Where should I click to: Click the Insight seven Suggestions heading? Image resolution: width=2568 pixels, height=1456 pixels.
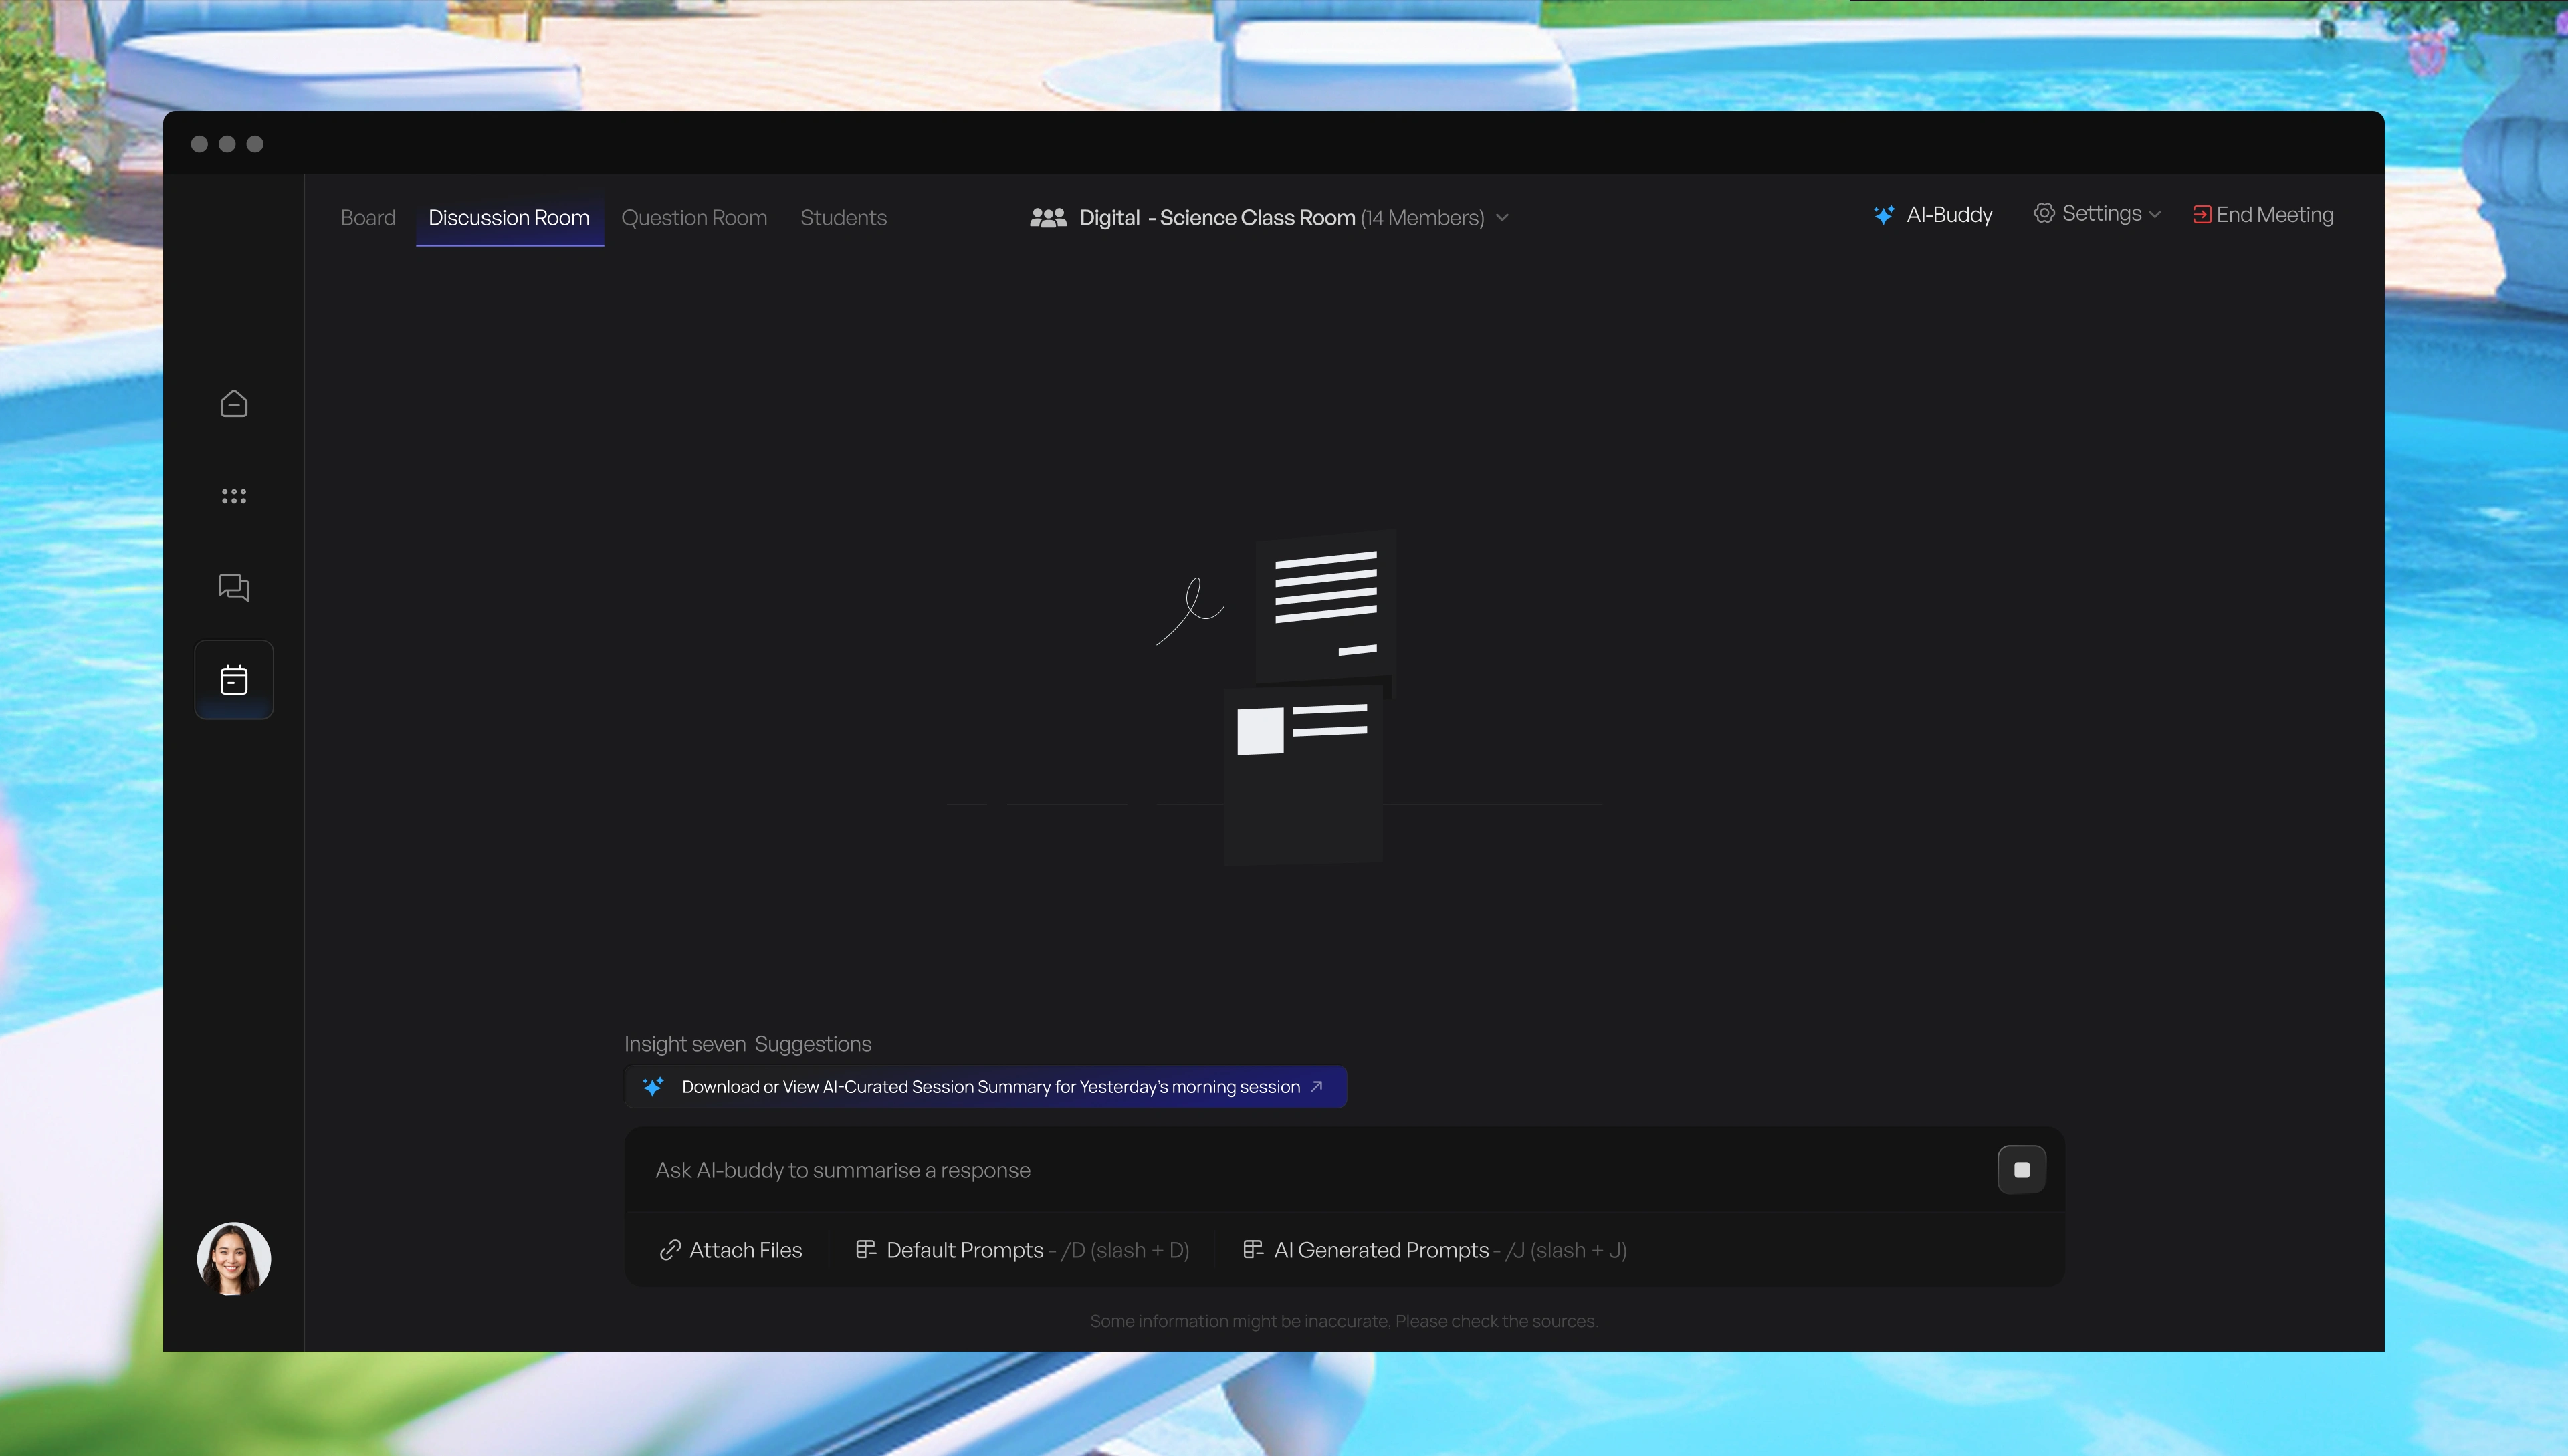(747, 1044)
